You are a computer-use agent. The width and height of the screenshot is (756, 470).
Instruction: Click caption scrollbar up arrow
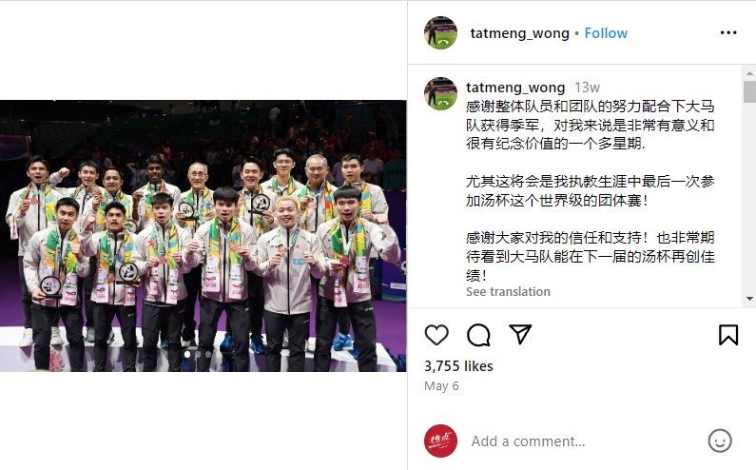click(749, 73)
